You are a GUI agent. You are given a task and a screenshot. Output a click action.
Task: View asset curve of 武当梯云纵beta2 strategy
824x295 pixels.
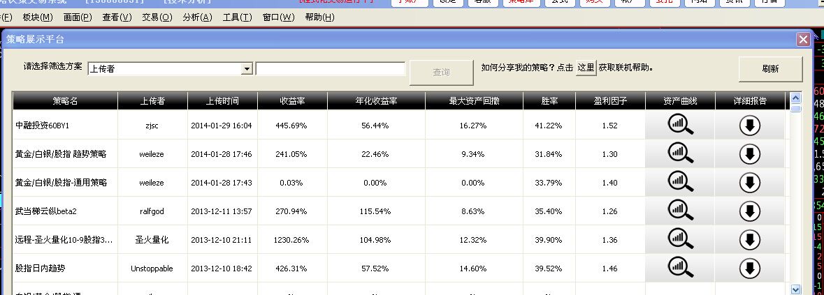(679, 211)
